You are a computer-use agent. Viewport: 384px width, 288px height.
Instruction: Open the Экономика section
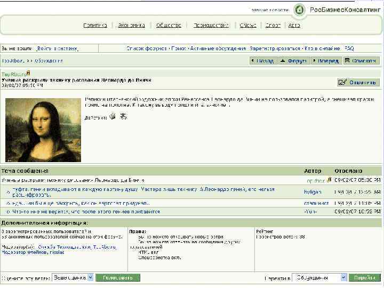tap(131, 25)
